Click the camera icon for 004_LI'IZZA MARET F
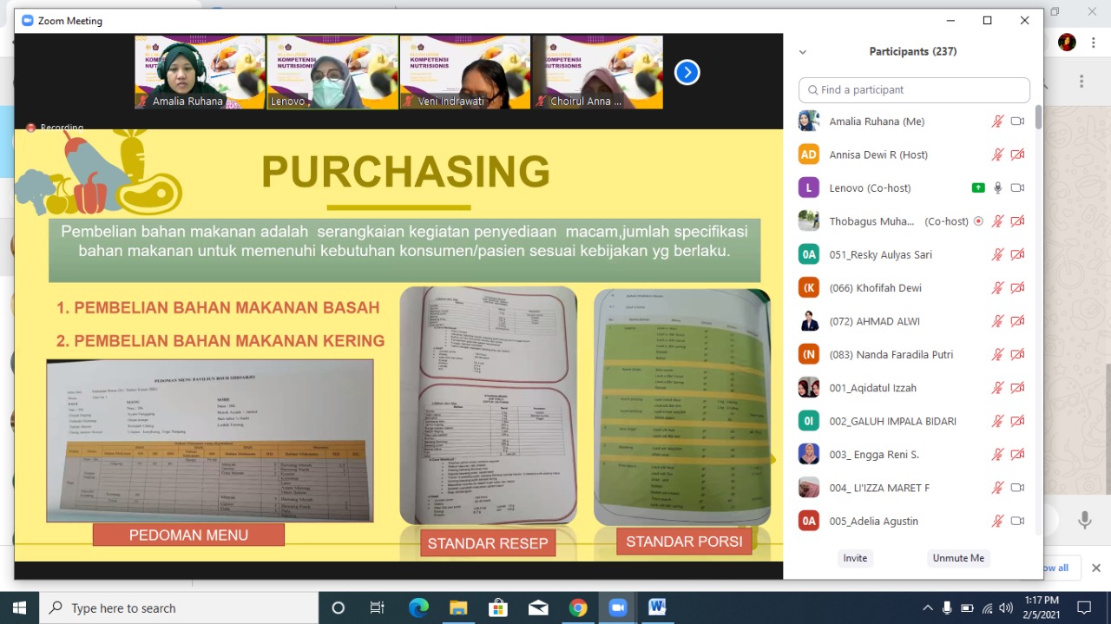The height and width of the screenshot is (624, 1111). pos(1017,488)
